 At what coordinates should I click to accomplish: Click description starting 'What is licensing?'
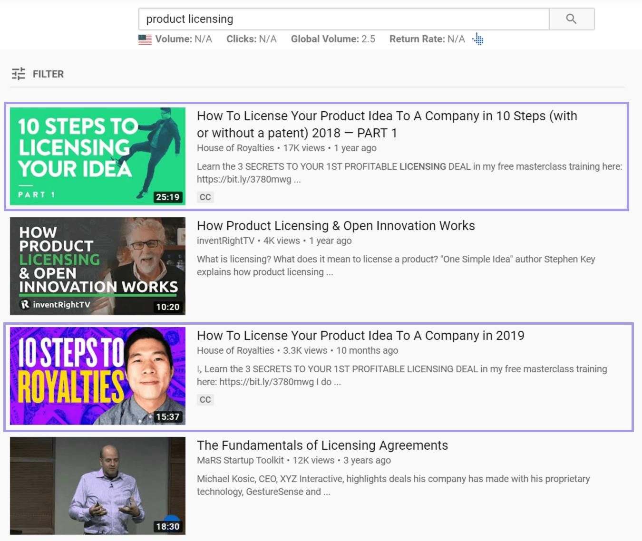[x=396, y=266]
